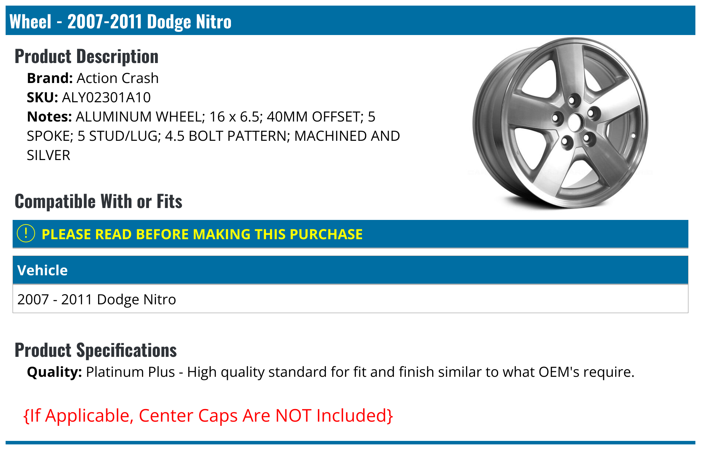The image size is (701, 450).
Task: Click the red center caps not included notice
Action: [208, 416]
